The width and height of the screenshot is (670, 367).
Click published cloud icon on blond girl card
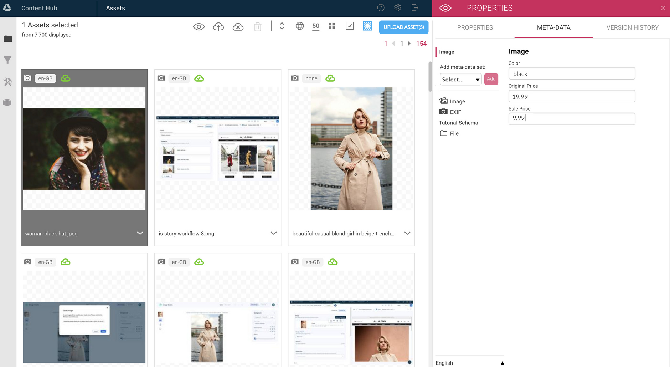pos(330,78)
